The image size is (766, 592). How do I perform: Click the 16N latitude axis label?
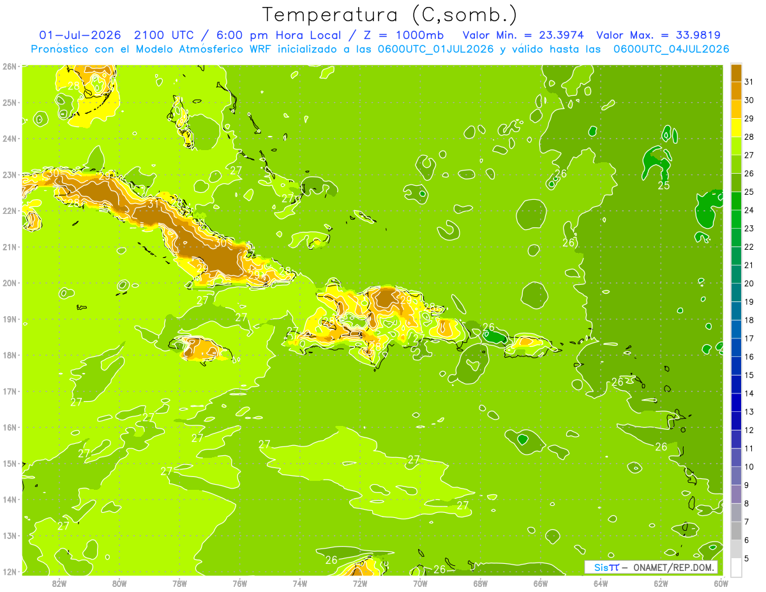coord(10,427)
